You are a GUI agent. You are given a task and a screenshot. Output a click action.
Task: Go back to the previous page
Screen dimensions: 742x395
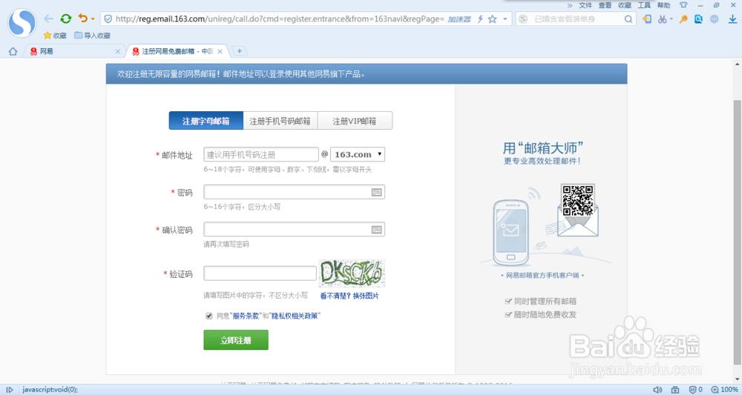pos(48,19)
